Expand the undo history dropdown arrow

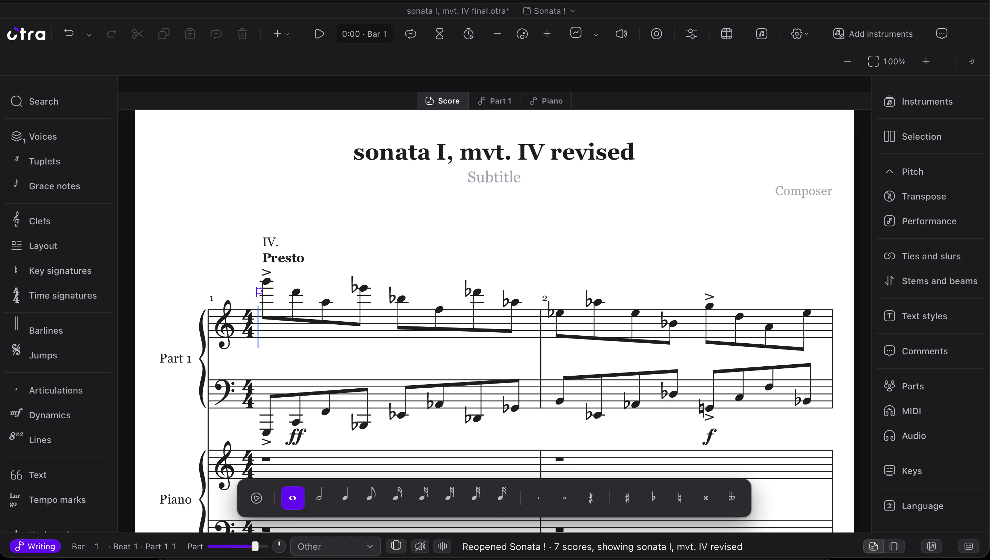click(x=88, y=35)
